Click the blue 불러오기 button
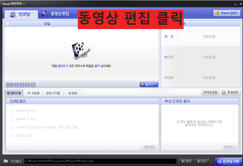The height and width of the screenshot is (166, 243). pos(149,85)
